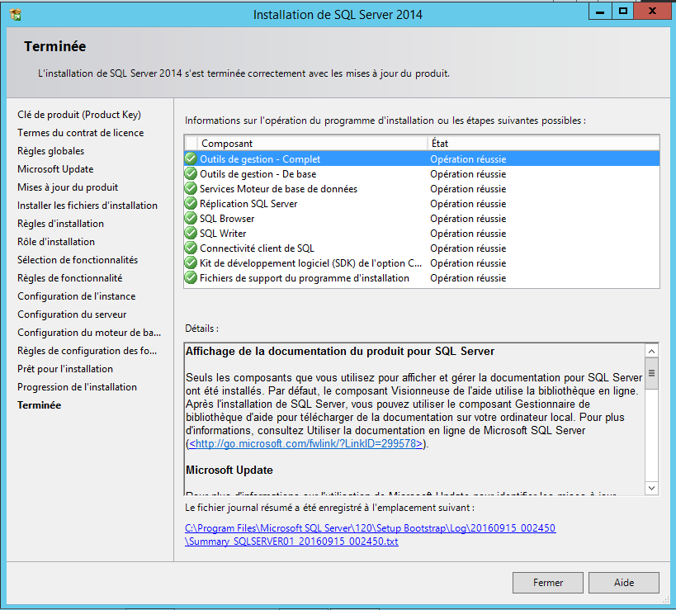The image size is (676, 610).
Task: Click the Installer les fichiers d'installation step
Action: (87, 206)
